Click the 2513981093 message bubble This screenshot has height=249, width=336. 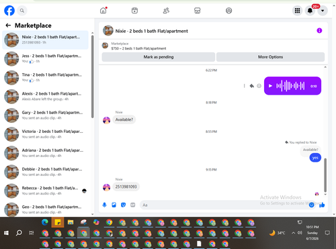[126, 187]
